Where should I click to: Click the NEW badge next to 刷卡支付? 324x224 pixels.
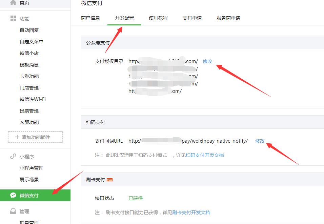click(109, 180)
